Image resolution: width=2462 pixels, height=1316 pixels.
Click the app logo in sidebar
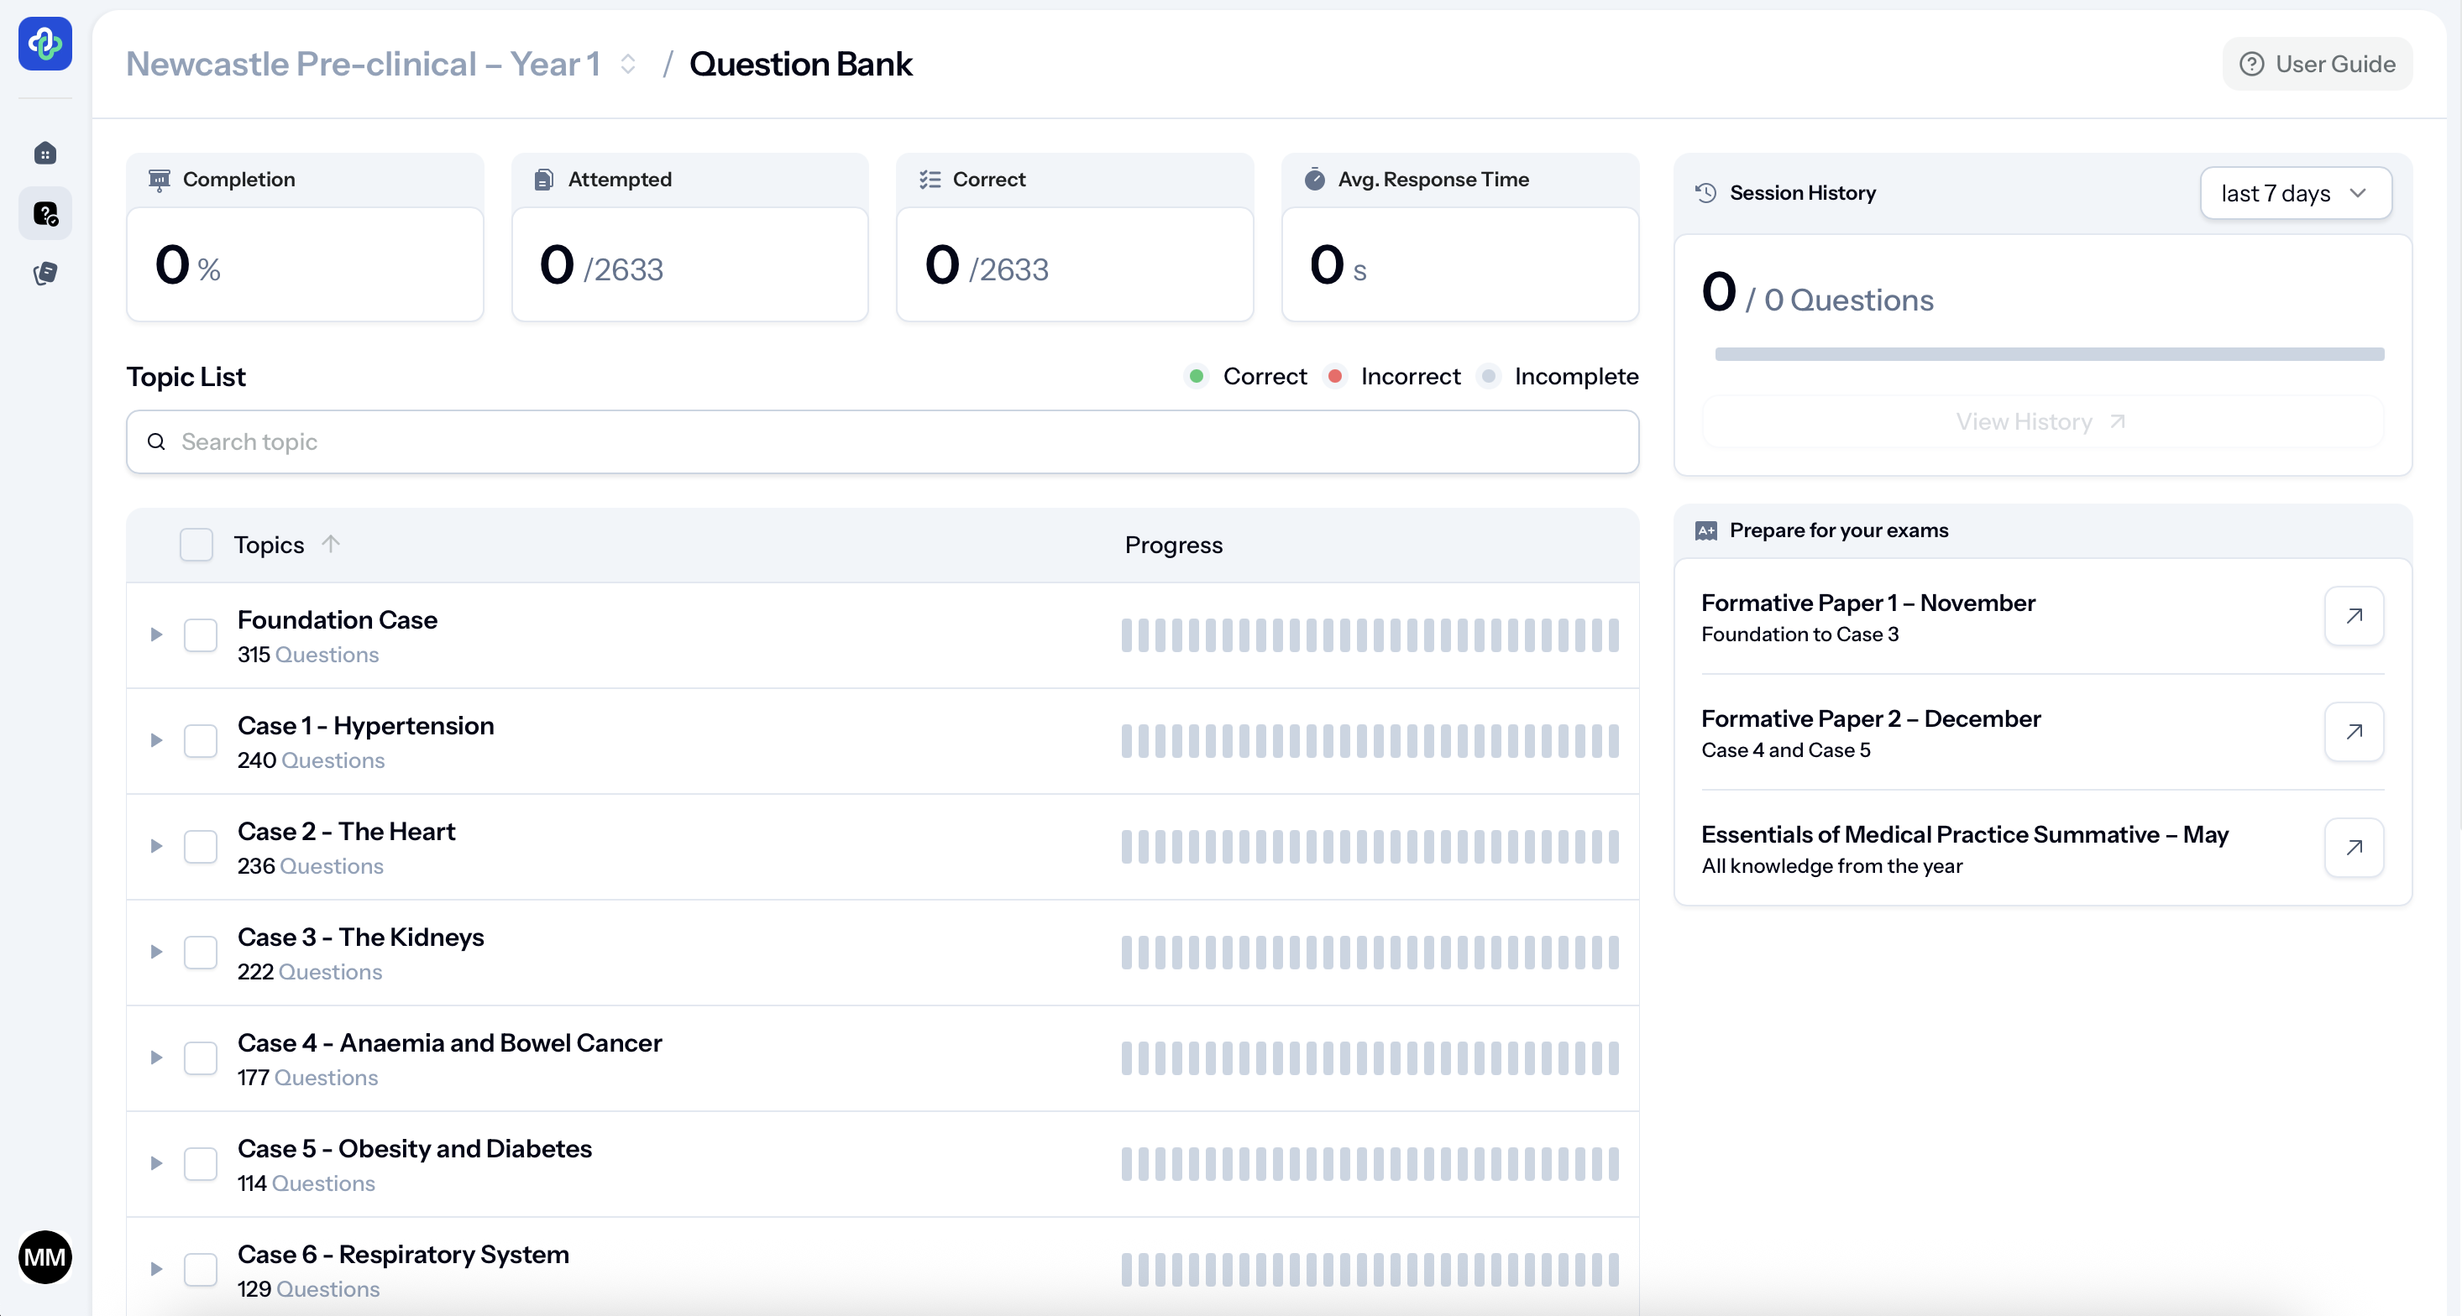[x=45, y=44]
